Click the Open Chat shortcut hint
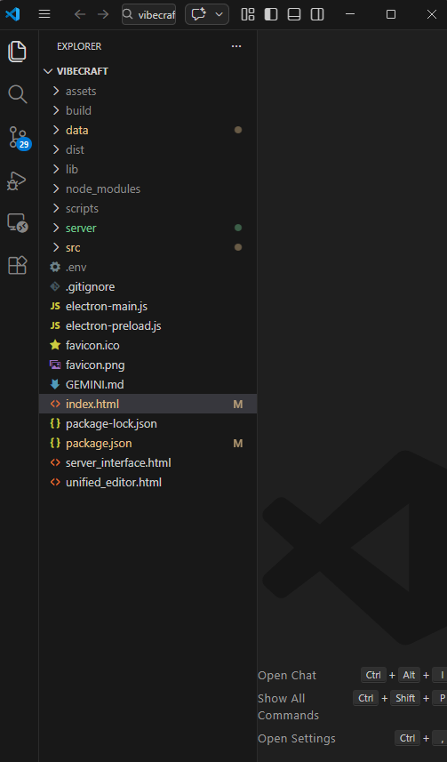 point(287,675)
